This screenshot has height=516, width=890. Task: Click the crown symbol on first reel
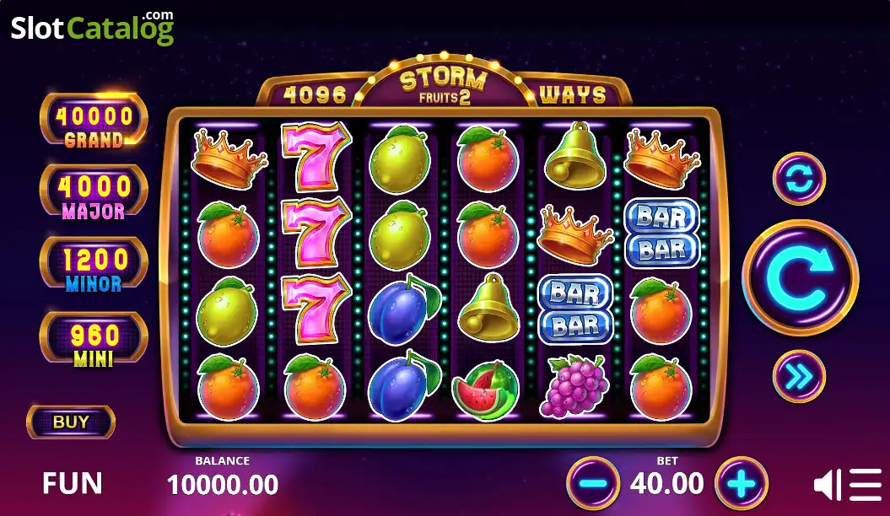[x=228, y=159]
